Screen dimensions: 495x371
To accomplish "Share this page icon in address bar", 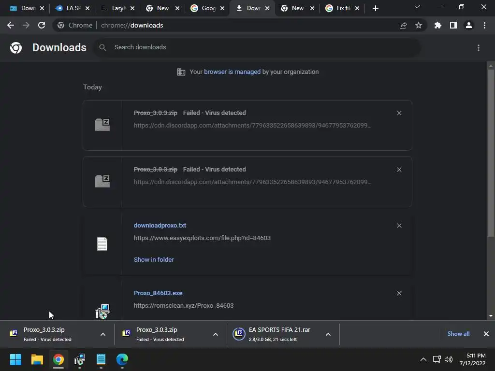I will 403,26.
